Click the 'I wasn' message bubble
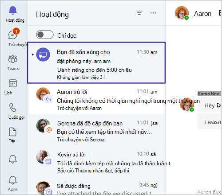This screenshot has width=222, height=195. (x=210, y=122)
